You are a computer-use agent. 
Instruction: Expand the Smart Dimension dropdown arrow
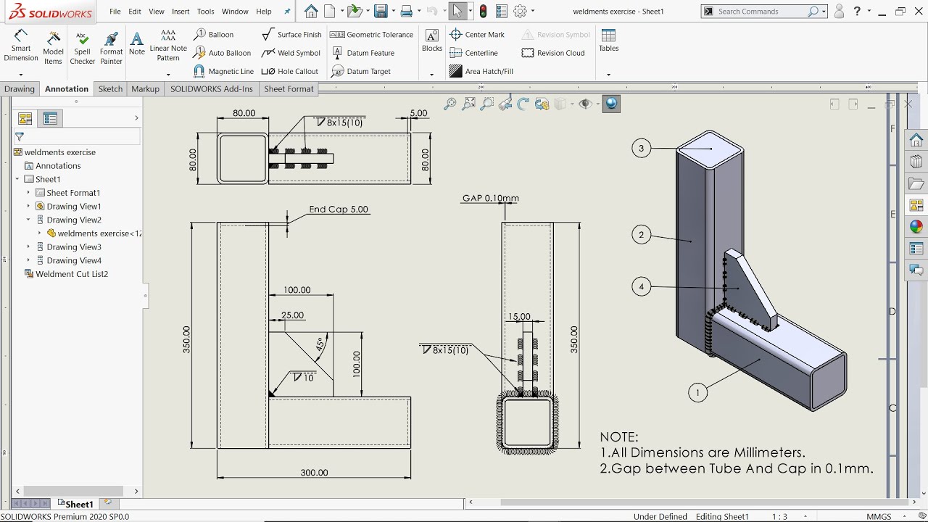click(x=21, y=74)
